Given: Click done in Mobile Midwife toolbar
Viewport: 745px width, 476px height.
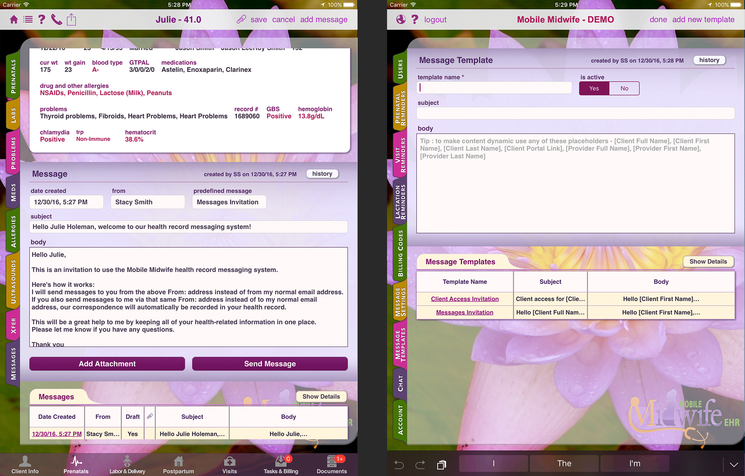Looking at the screenshot, I should point(658,20).
